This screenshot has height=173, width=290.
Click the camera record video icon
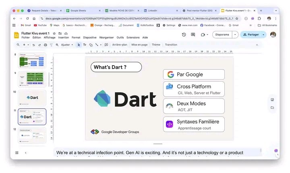click(x=203, y=35)
